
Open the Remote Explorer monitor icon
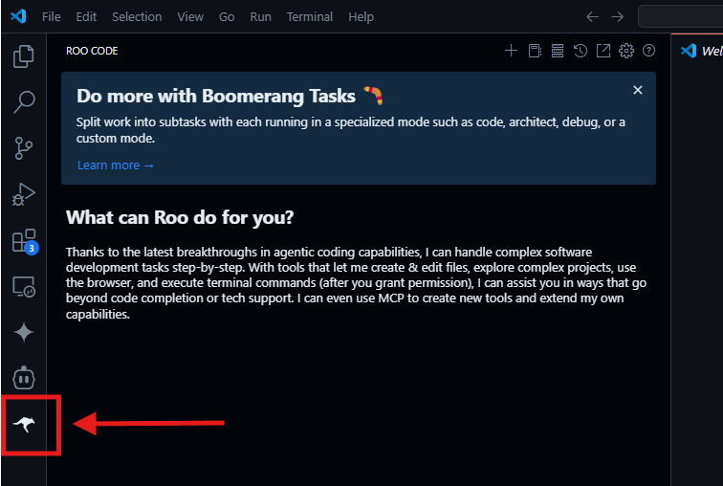(x=24, y=287)
